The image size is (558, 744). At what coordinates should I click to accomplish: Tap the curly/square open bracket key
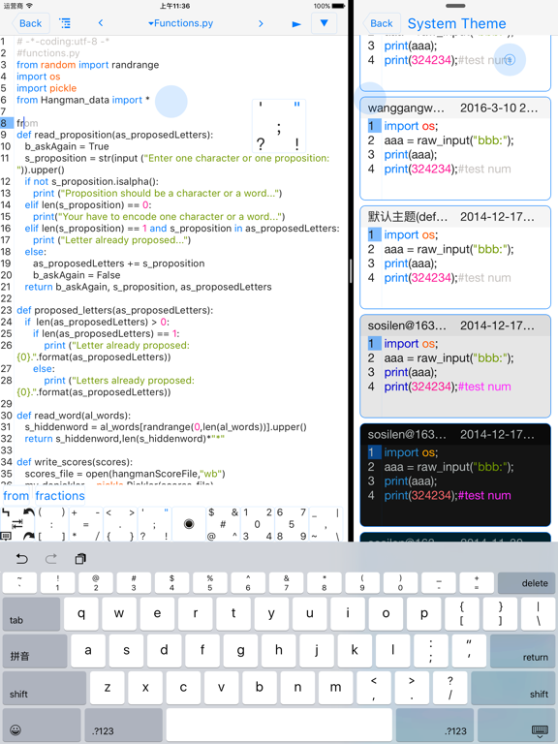(x=462, y=614)
